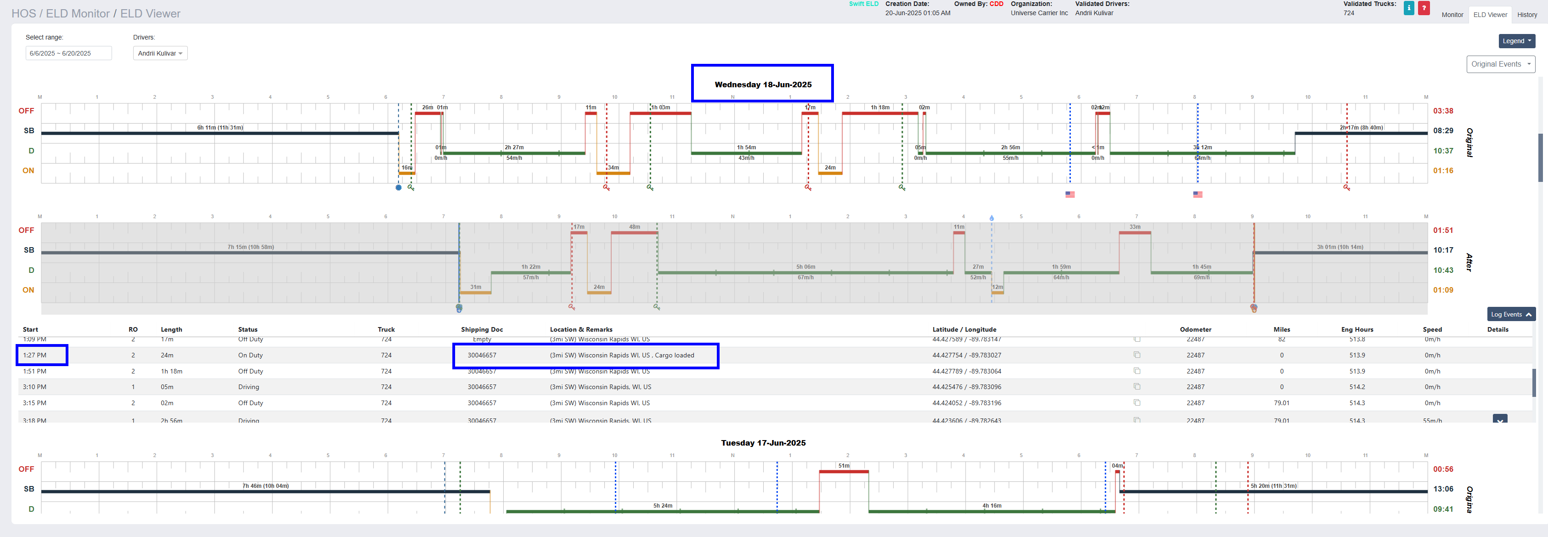Copy coordinates in the 1:51 PM row
The height and width of the screenshot is (537, 1548).
click(1137, 371)
